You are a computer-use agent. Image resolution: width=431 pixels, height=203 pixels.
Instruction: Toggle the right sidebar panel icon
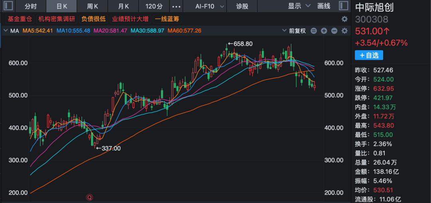[x=343, y=6]
